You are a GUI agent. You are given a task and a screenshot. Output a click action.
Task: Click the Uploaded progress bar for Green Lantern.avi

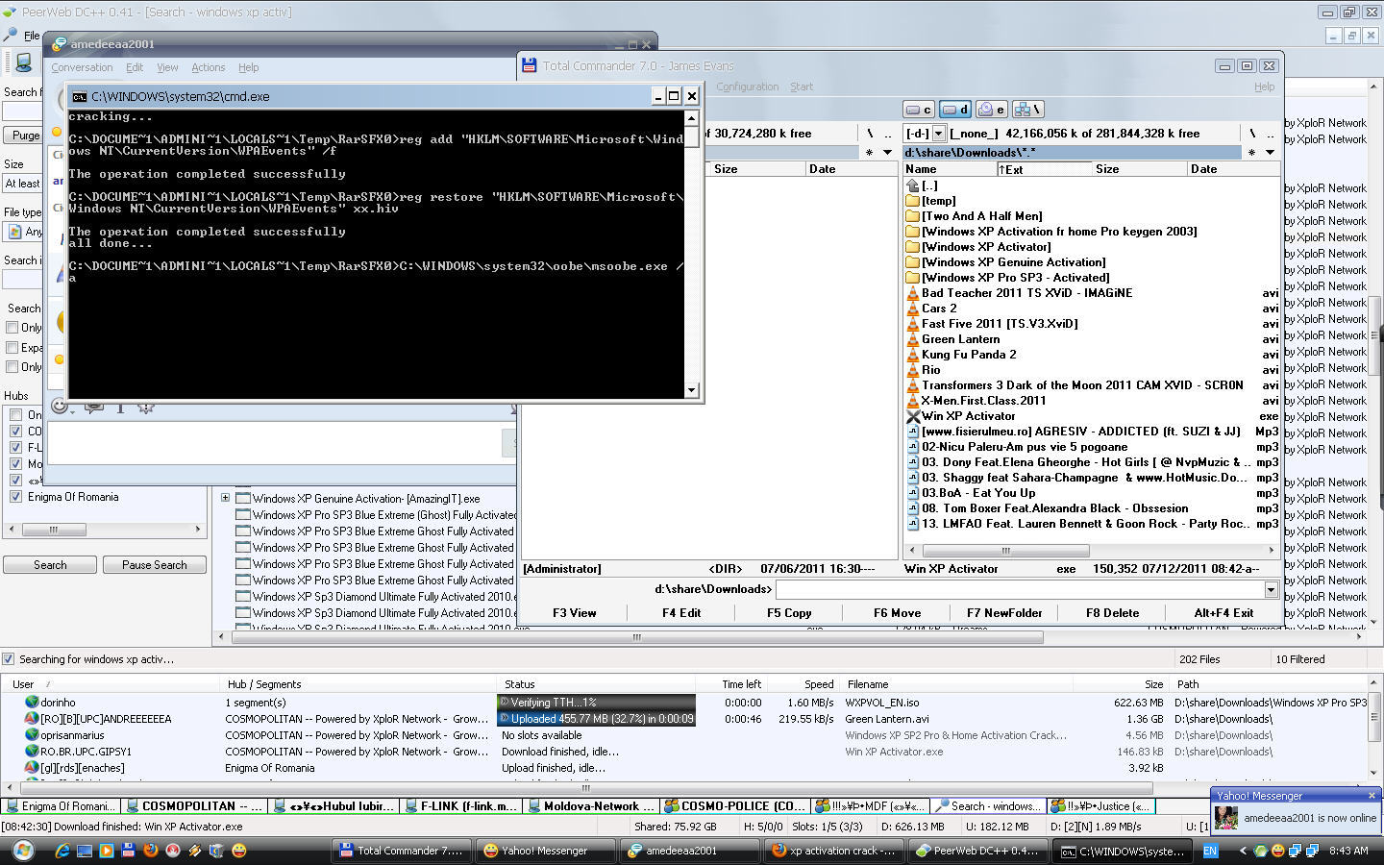coord(596,719)
